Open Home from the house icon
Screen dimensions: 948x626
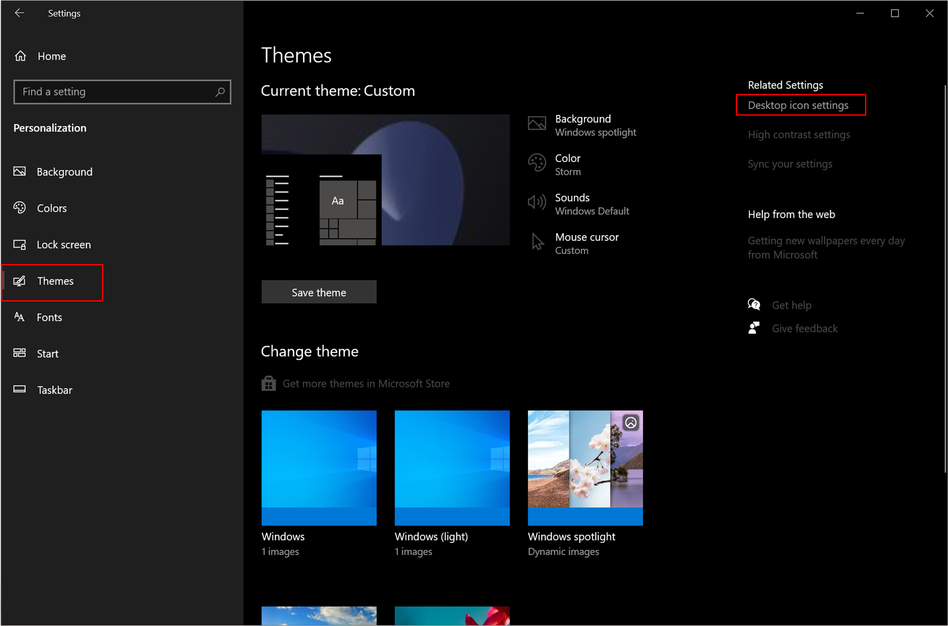pyautogui.click(x=20, y=56)
